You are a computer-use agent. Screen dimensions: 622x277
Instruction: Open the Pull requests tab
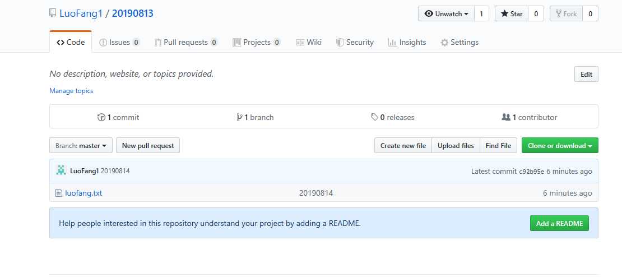186,42
